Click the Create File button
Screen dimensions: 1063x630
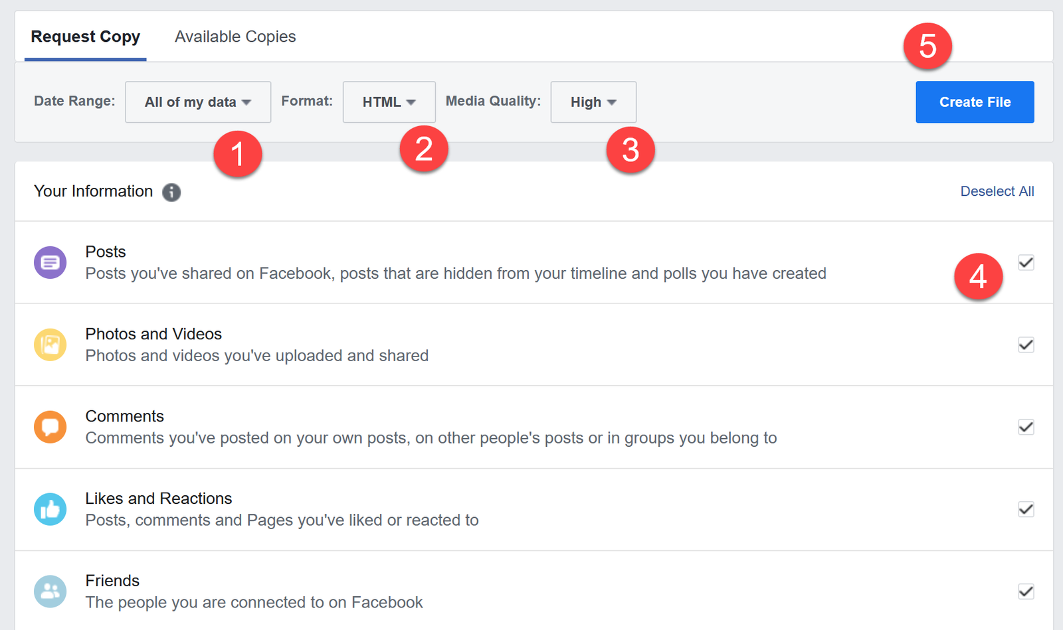974,102
